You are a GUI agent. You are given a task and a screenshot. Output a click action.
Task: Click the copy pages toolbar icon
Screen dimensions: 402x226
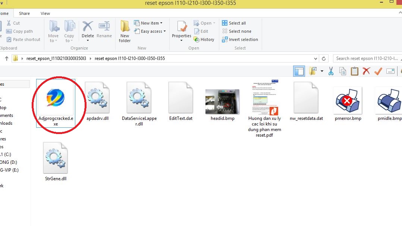pyautogui.click(x=342, y=71)
